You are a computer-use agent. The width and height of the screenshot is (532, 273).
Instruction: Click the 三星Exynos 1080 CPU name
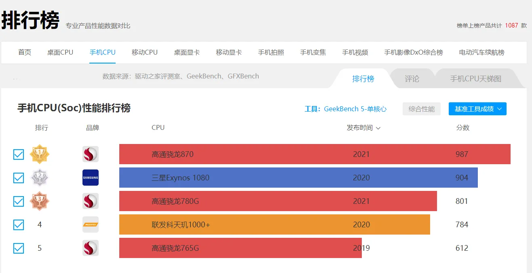181,178
